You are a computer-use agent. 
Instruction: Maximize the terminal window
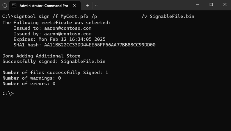point(211,4)
